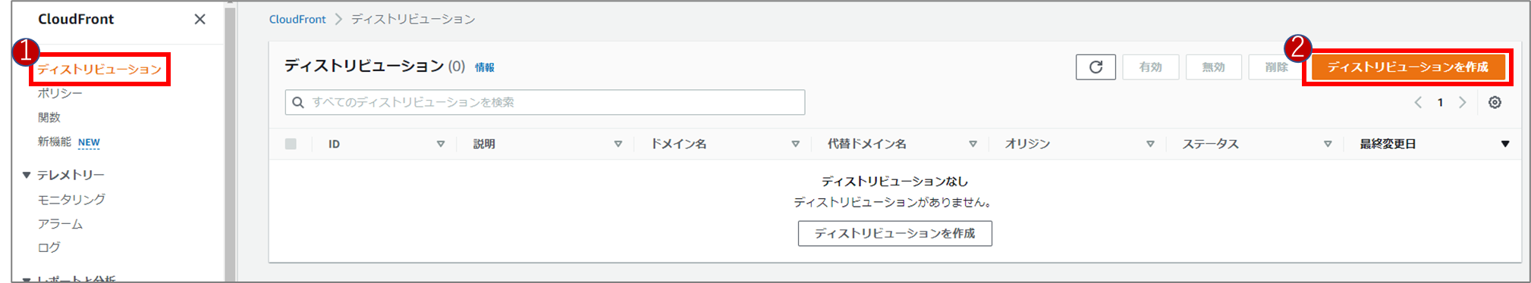Viewport: 1531px width, 283px height.
Task: Click the orange ディストリビューションを作成 button
Action: [1408, 67]
